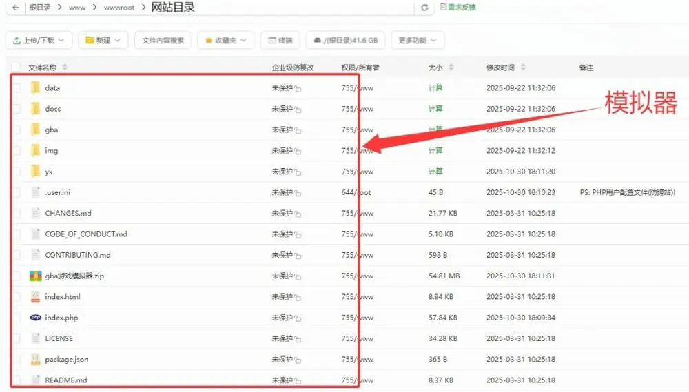This screenshot has height=392, width=689.
Task: Open the docs folder icon
Action: pyautogui.click(x=36, y=109)
